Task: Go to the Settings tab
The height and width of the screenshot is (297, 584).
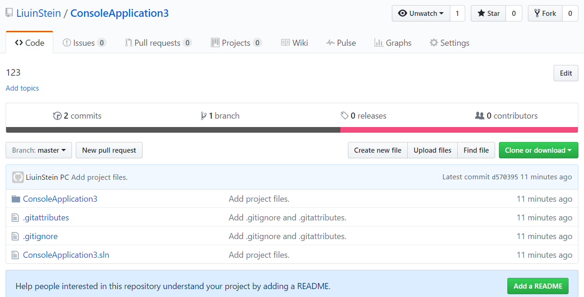Action: pos(449,43)
